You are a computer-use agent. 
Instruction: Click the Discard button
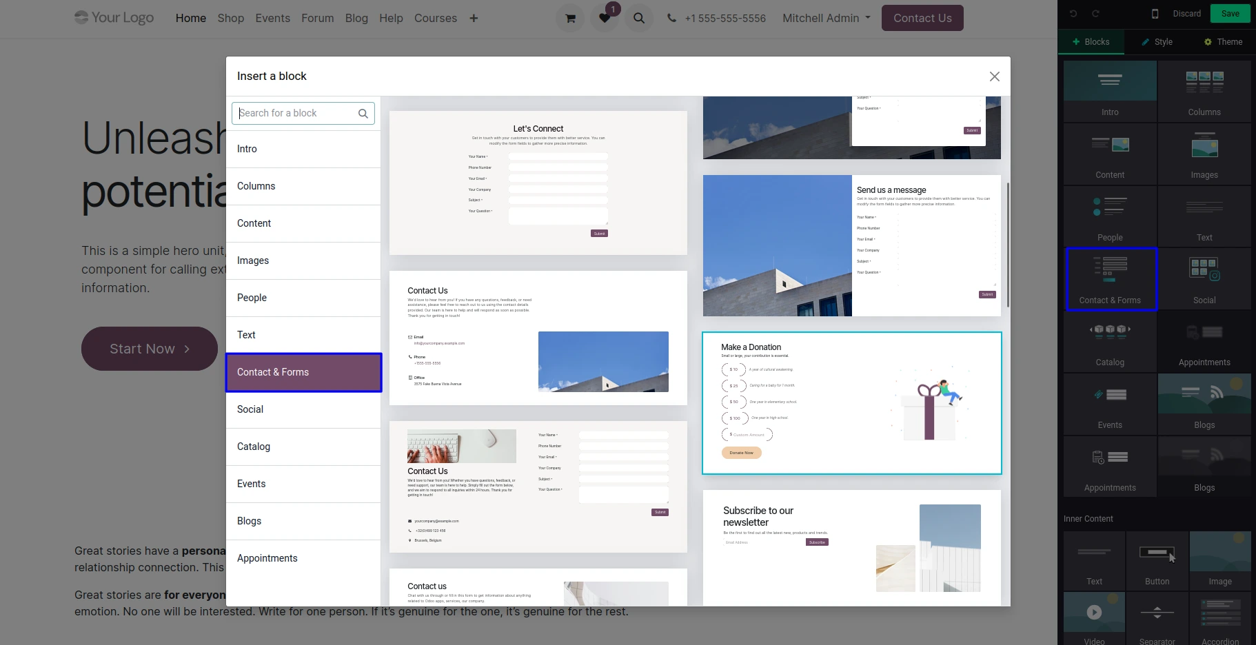(x=1186, y=14)
